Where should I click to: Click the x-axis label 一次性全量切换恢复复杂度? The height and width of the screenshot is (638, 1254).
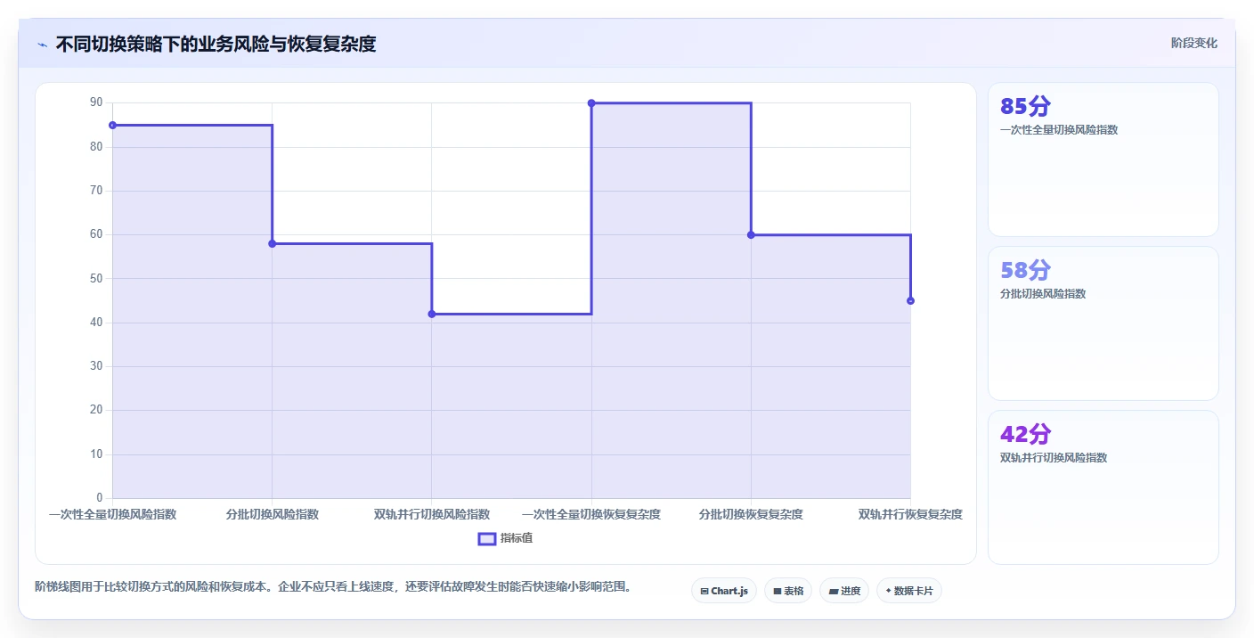point(591,514)
